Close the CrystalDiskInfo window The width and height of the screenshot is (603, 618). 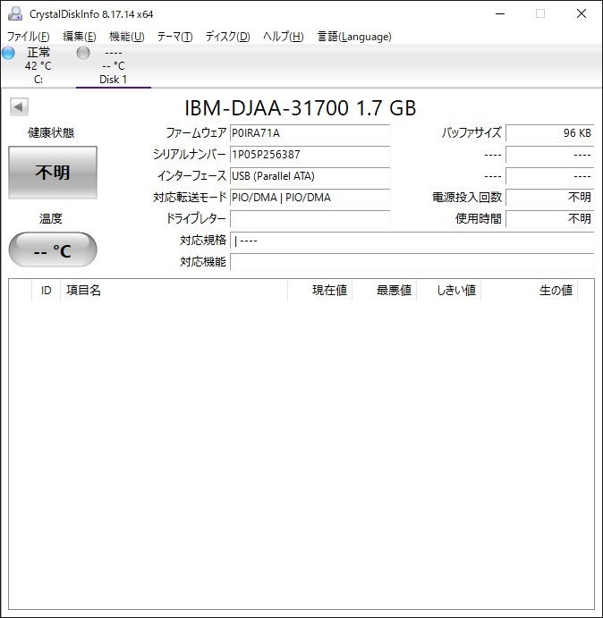[x=582, y=13]
